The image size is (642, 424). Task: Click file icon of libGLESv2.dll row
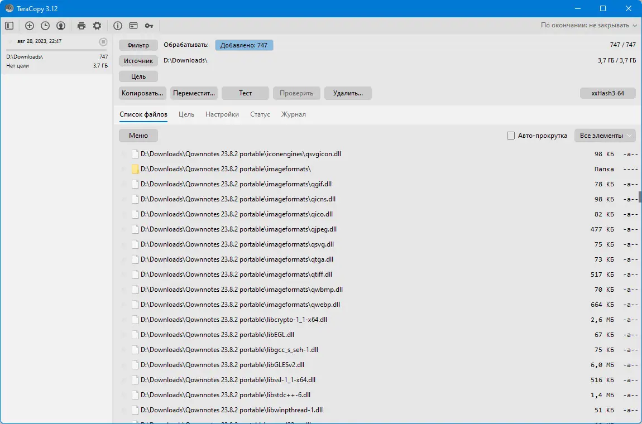click(135, 365)
